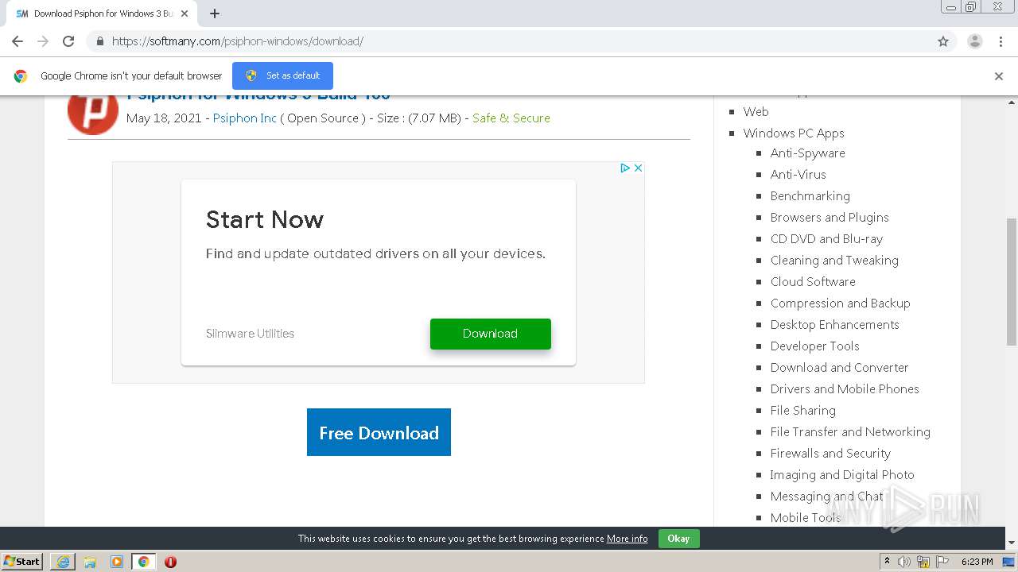The width and height of the screenshot is (1018, 572).
Task: Open File Transfer and Networking category
Action: click(x=850, y=431)
